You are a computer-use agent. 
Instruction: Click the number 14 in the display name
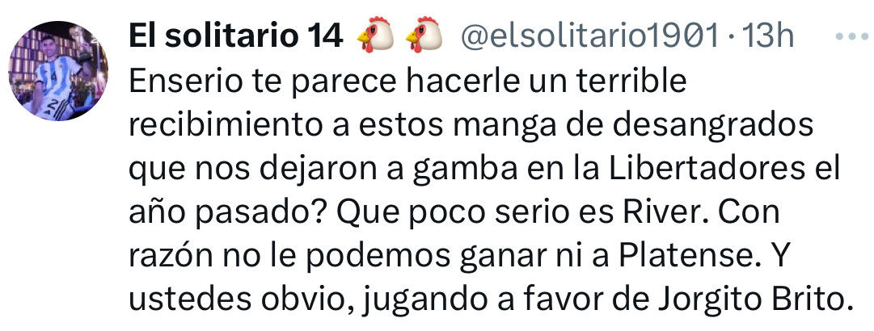pyautogui.click(x=324, y=36)
